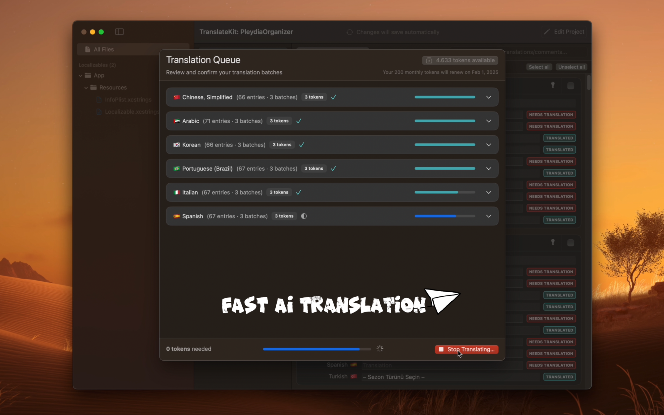Image resolution: width=664 pixels, height=415 pixels.
Task: Click the spinning activity indicator
Action: [x=380, y=349]
